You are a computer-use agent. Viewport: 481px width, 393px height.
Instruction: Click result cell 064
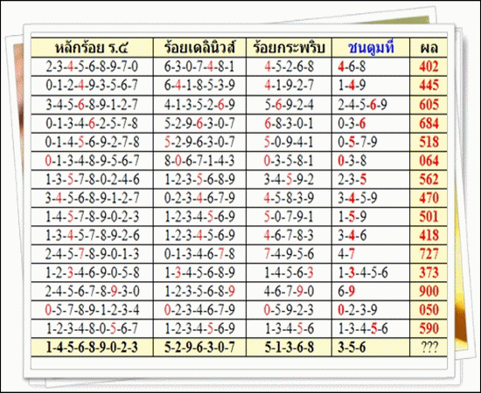click(429, 161)
